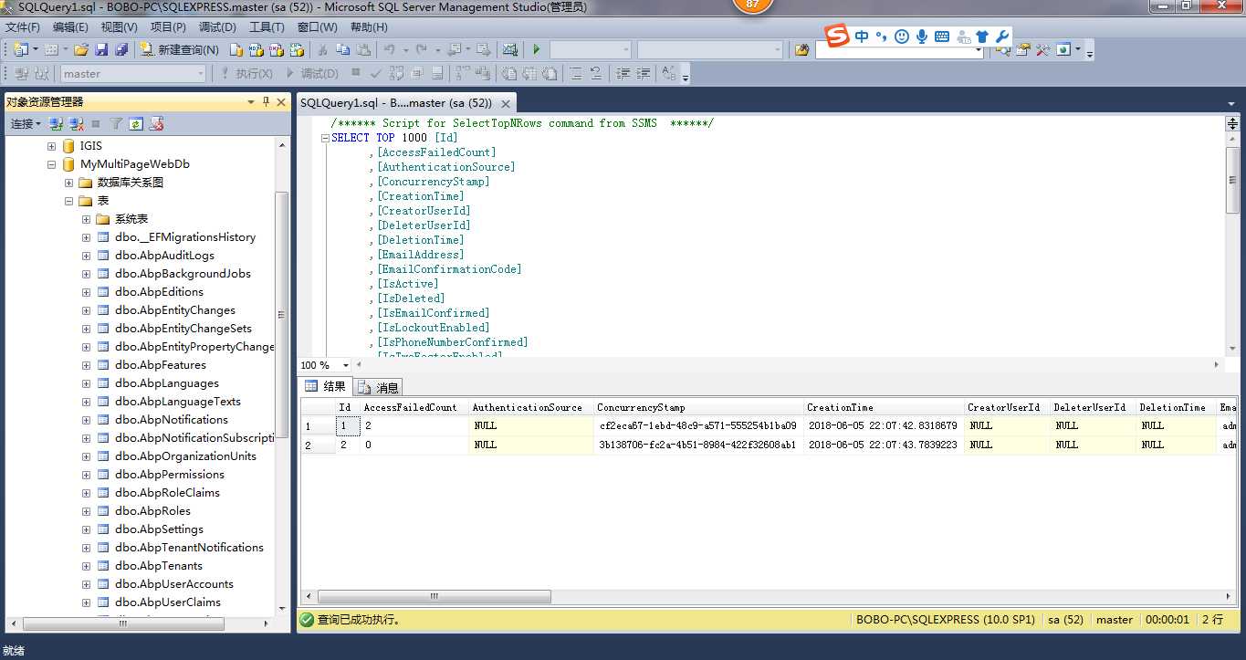Click the CreationTime column header

point(884,407)
